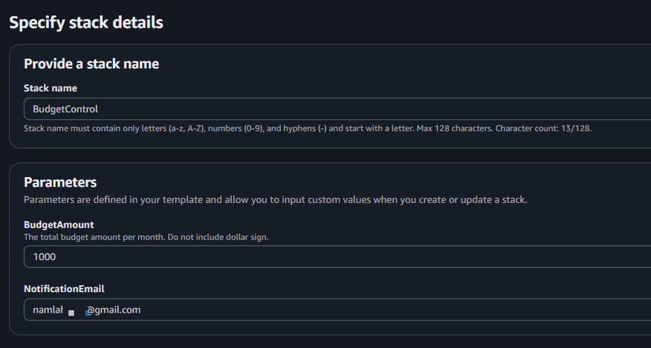Click the "Parameters" section heading
Screen dimensions: 651x348
click(x=61, y=183)
